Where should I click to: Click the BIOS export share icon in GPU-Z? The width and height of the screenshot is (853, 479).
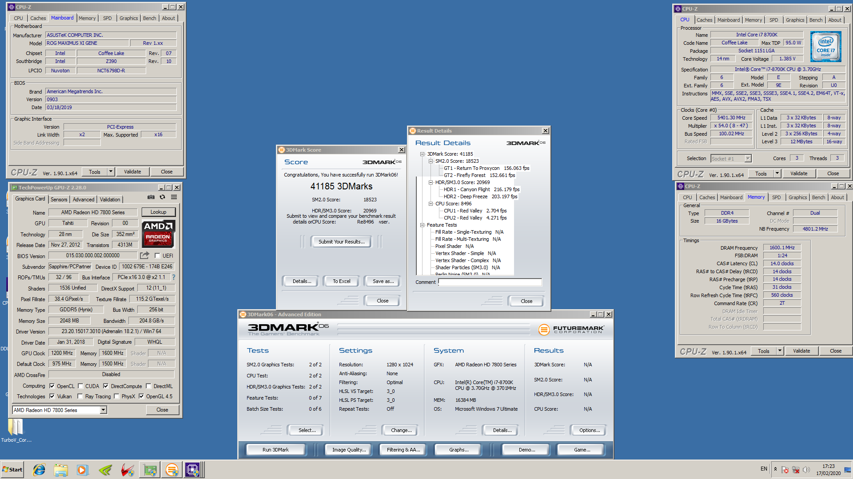coord(144,255)
